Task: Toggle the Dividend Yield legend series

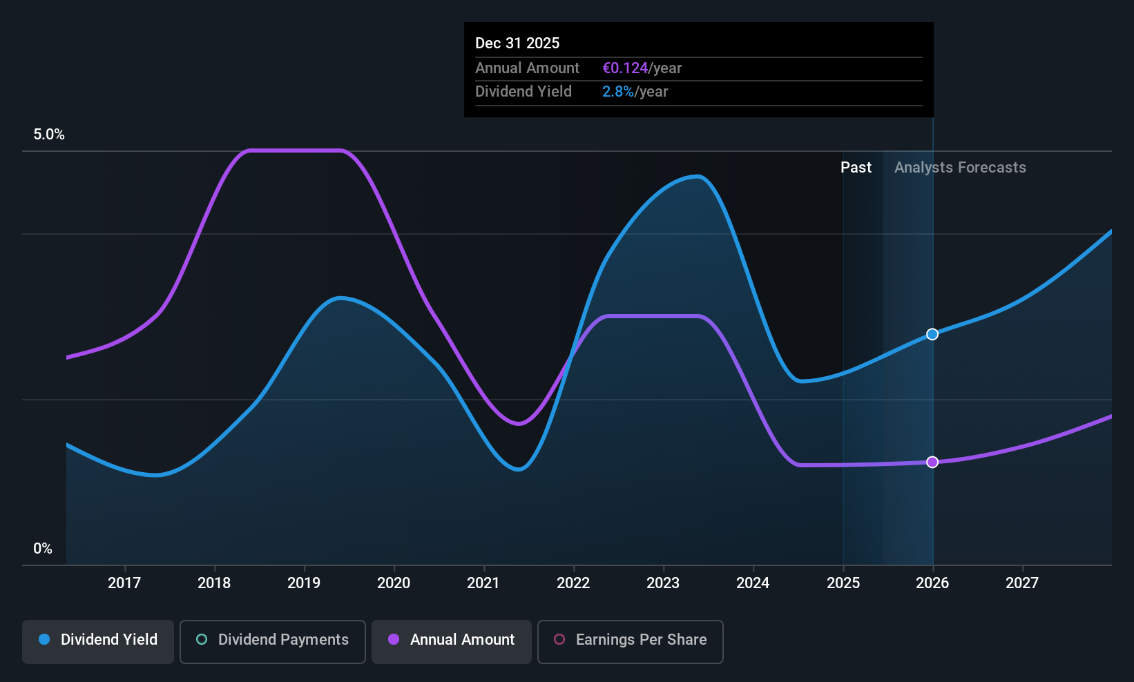Action: pos(98,642)
